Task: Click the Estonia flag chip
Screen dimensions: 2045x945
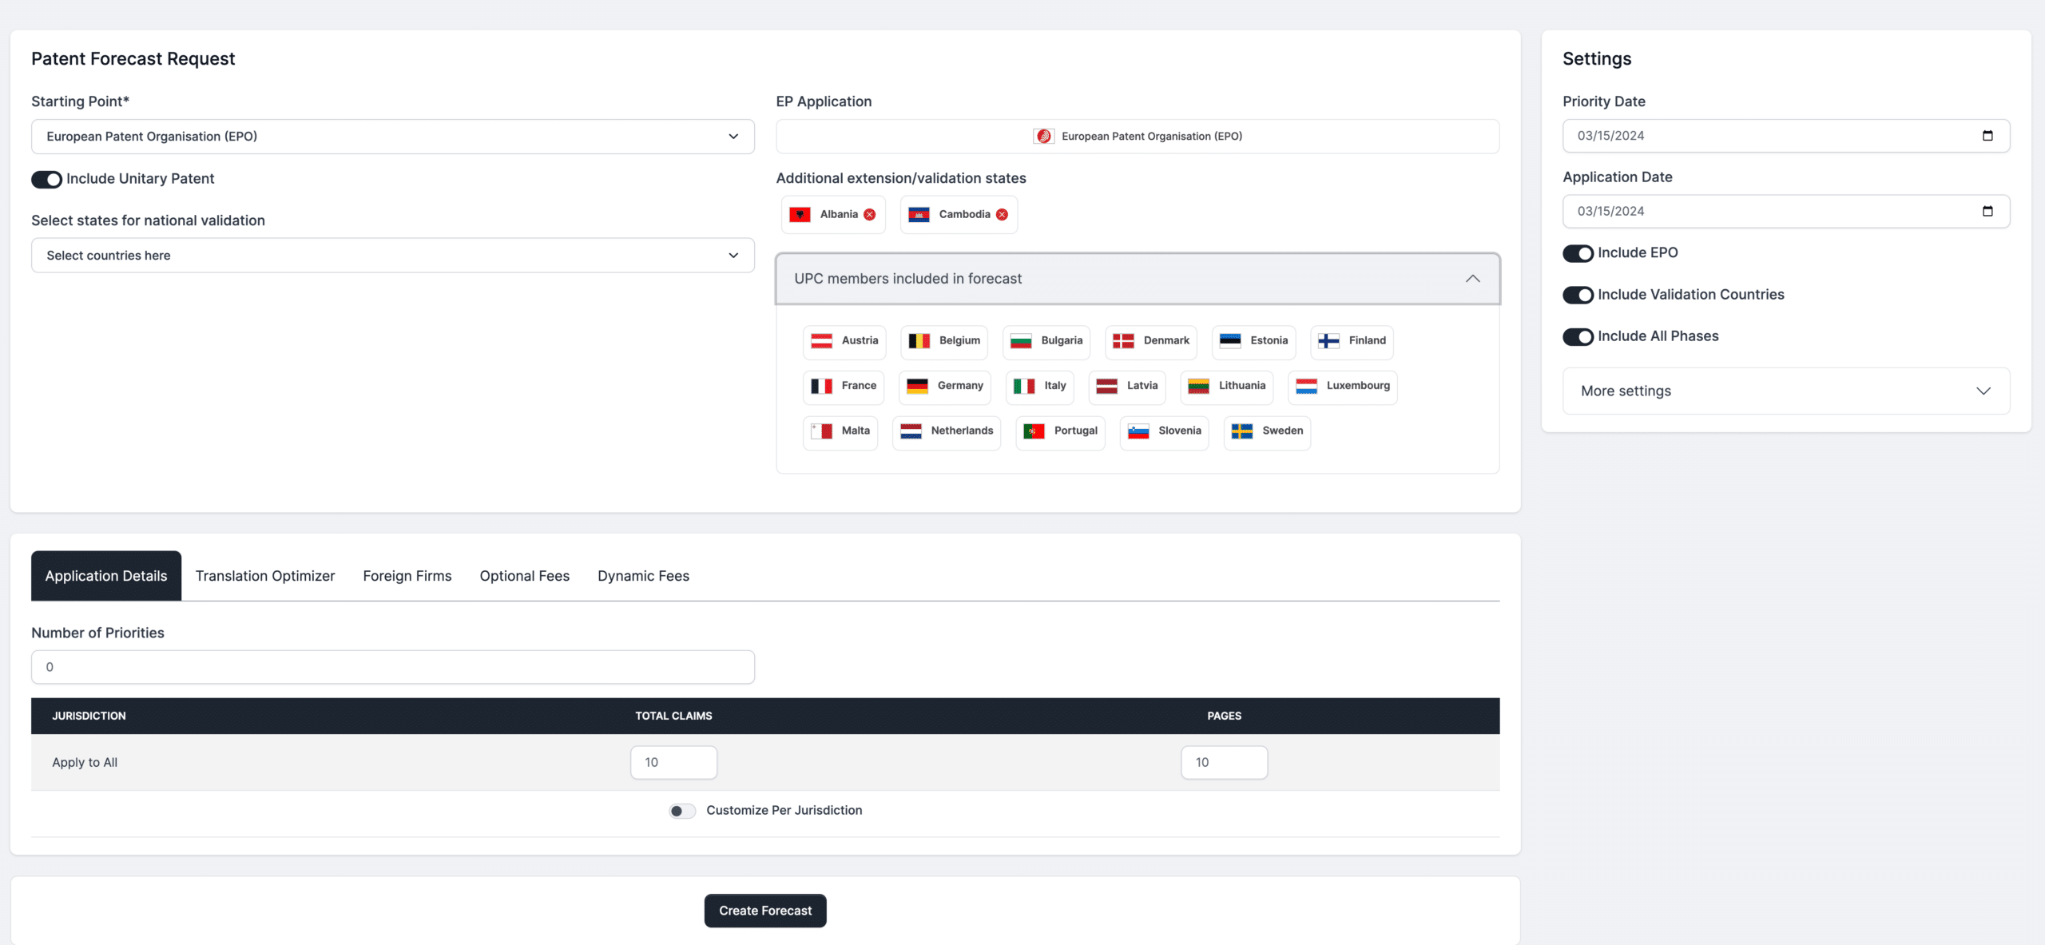Action: click(1253, 341)
